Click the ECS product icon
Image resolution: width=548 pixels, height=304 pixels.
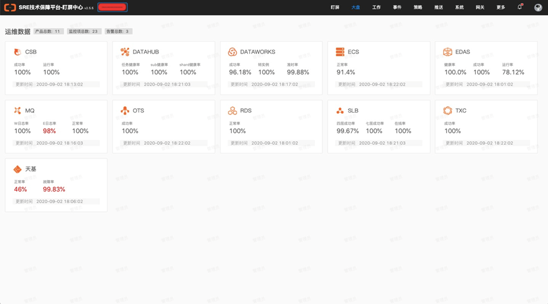pos(340,52)
